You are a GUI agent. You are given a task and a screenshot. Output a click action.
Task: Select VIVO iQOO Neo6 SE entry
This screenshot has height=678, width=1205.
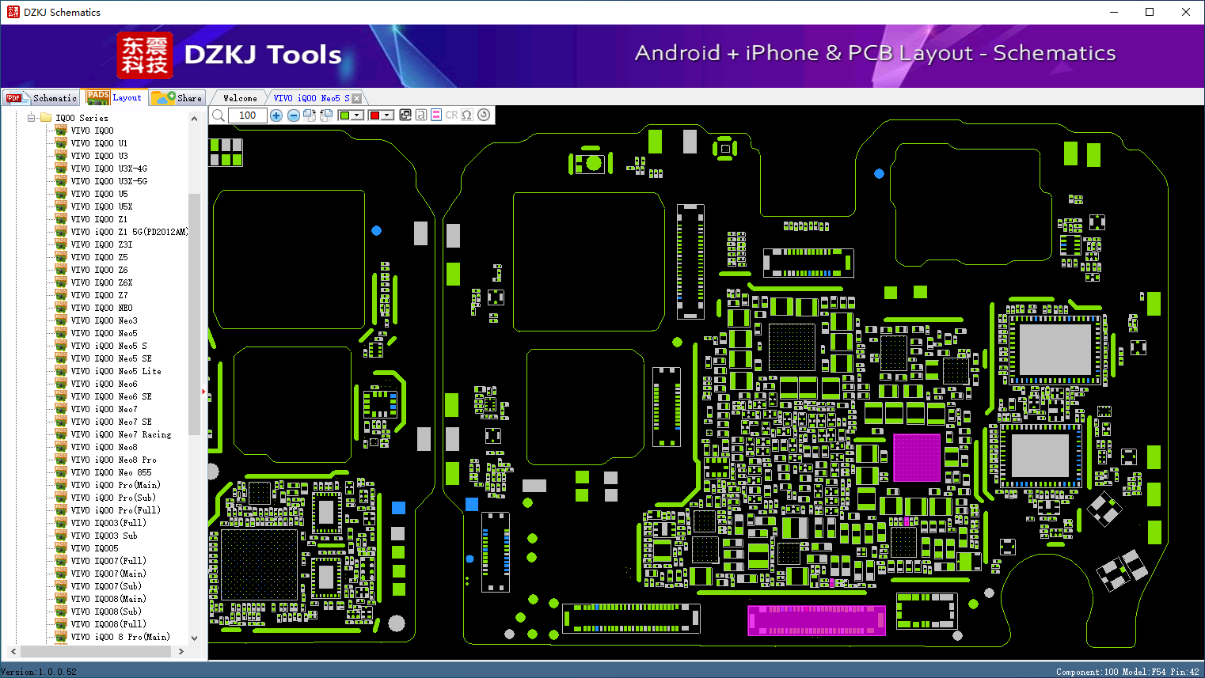(112, 396)
